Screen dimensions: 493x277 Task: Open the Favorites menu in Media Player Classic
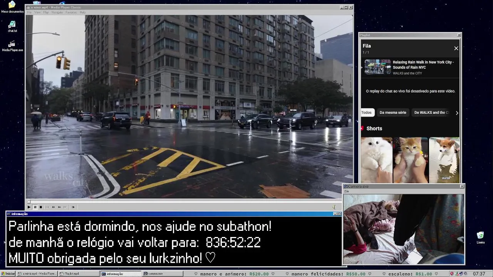[x=71, y=12]
